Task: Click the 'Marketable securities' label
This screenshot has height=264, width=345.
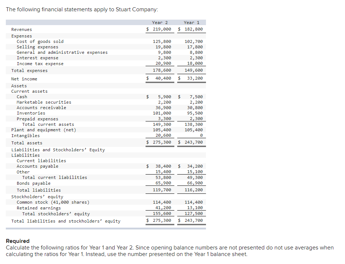Action: 44,102
